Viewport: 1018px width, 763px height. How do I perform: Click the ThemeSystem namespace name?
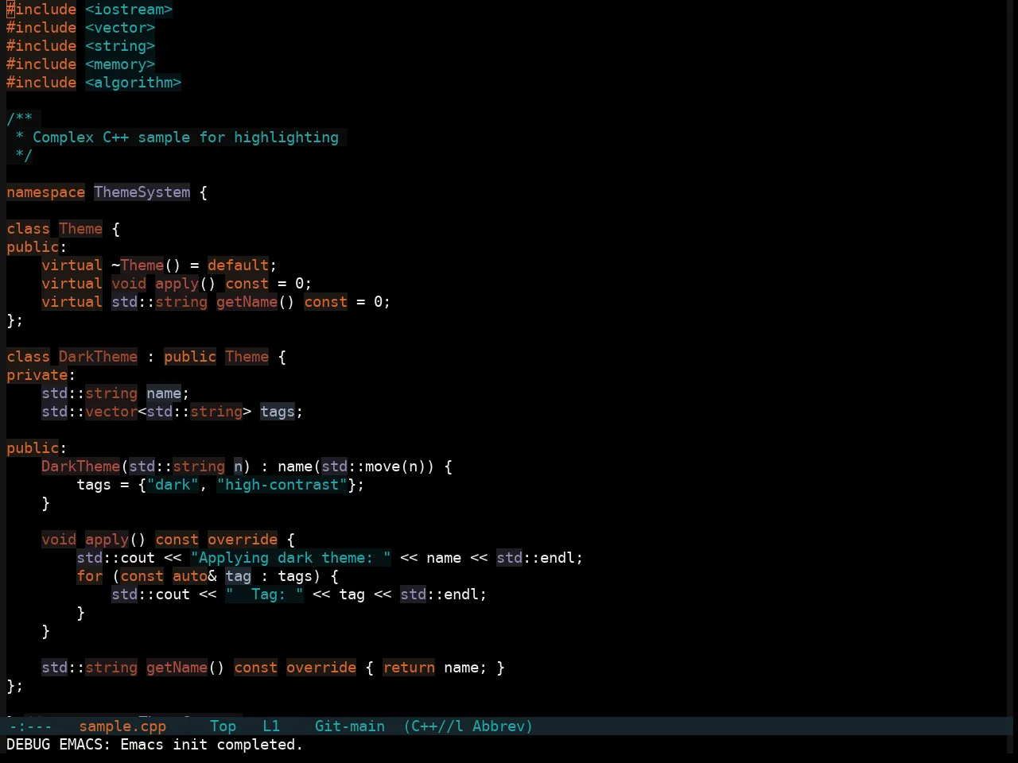pyautogui.click(x=142, y=192)
